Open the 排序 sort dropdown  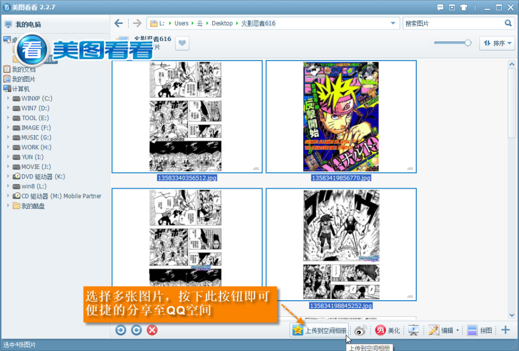(x=497, y=43)
